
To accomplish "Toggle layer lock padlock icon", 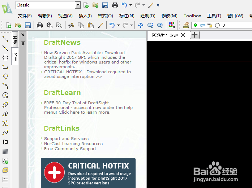I will pyautogui.click(x=210, y=25).
